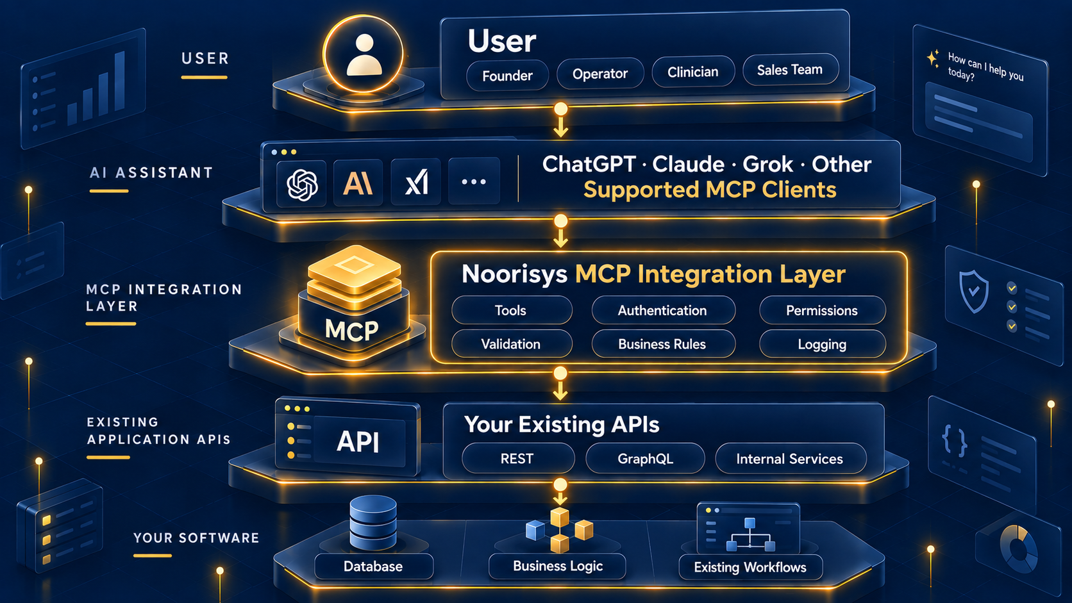Click the bar chart panel icon

83,88
